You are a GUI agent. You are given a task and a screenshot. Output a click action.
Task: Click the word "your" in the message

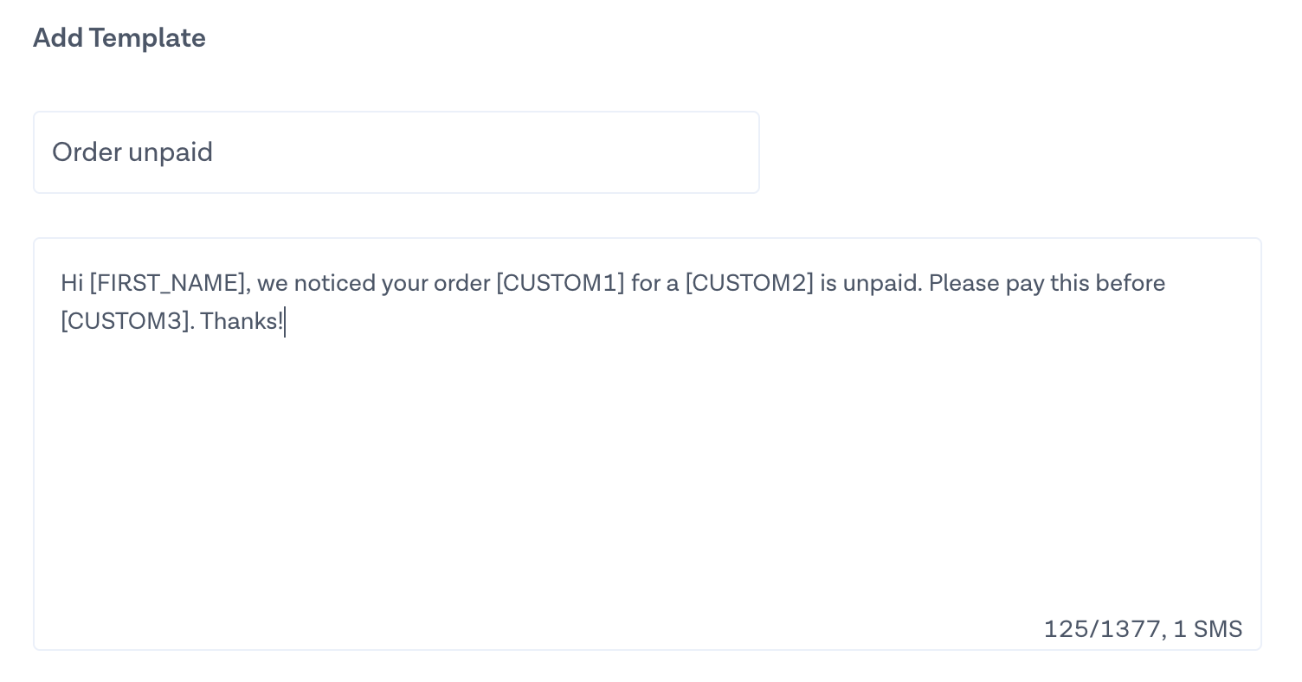click(x=404, y=283)
